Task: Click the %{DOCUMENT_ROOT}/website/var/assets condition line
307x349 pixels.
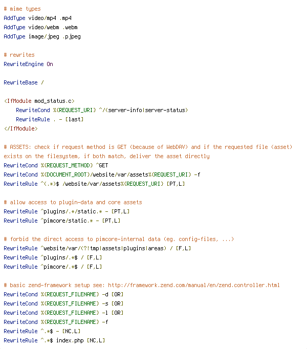Action: tap(102, 174)
